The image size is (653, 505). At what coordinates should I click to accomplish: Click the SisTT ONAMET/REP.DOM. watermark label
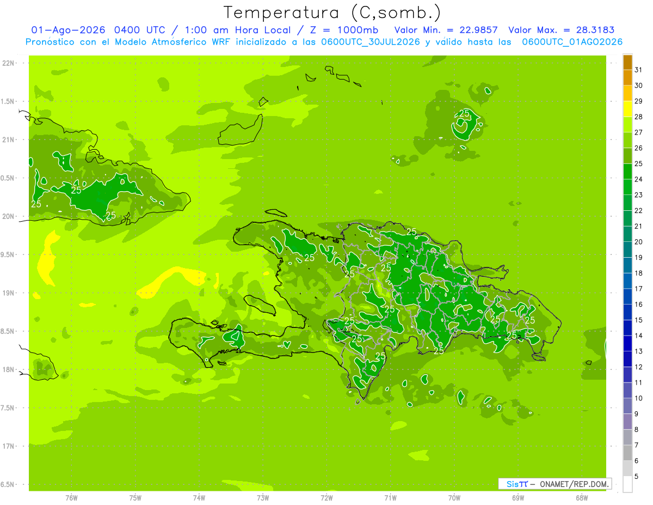555,484
